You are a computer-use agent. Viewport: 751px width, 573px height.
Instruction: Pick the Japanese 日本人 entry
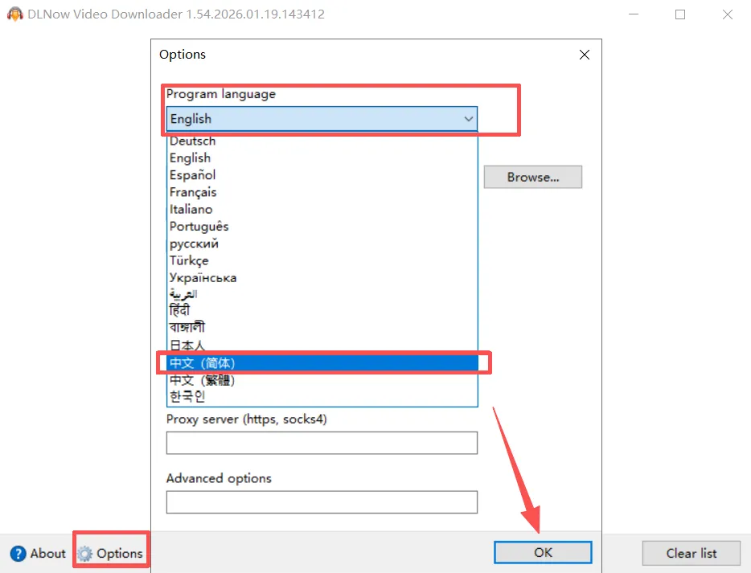point(322,345)
